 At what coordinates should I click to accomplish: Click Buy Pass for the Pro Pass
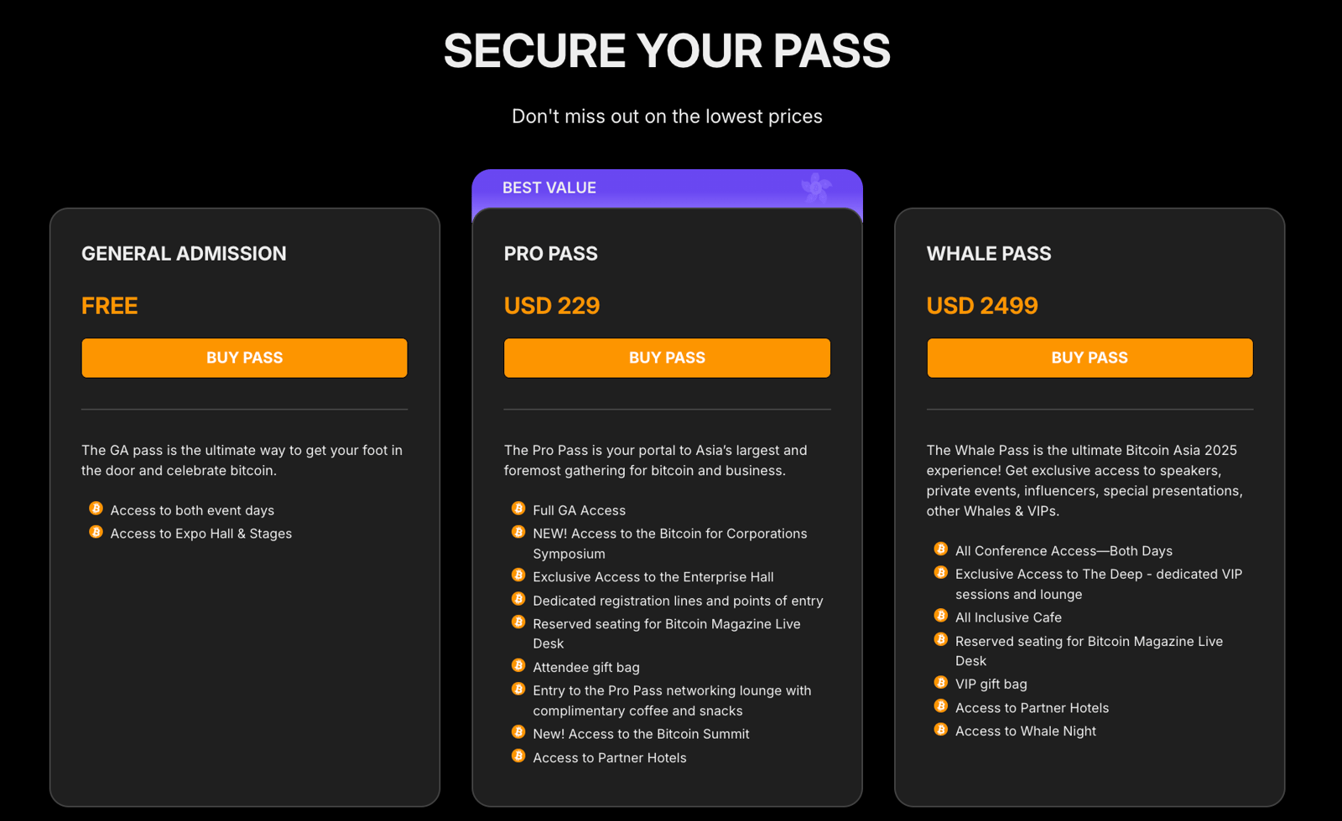pos(667,358)
